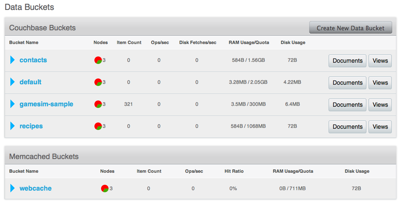Open Documents for gamesim-sample bucket
Image resolution: width=403 pixels, height=213 pixels.
(x=348, y=105)
